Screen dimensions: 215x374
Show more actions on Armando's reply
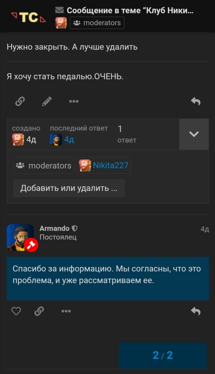(x=66, y=311)
